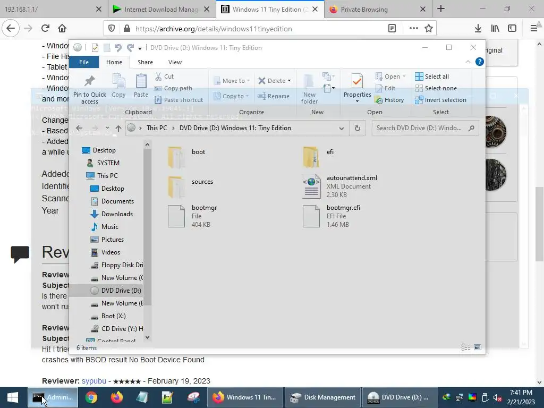Open Customize Quick Access Toolbar dropdown
Viewport: 544px width, 408px height.
pyautogui.click(x=140, y=48)
